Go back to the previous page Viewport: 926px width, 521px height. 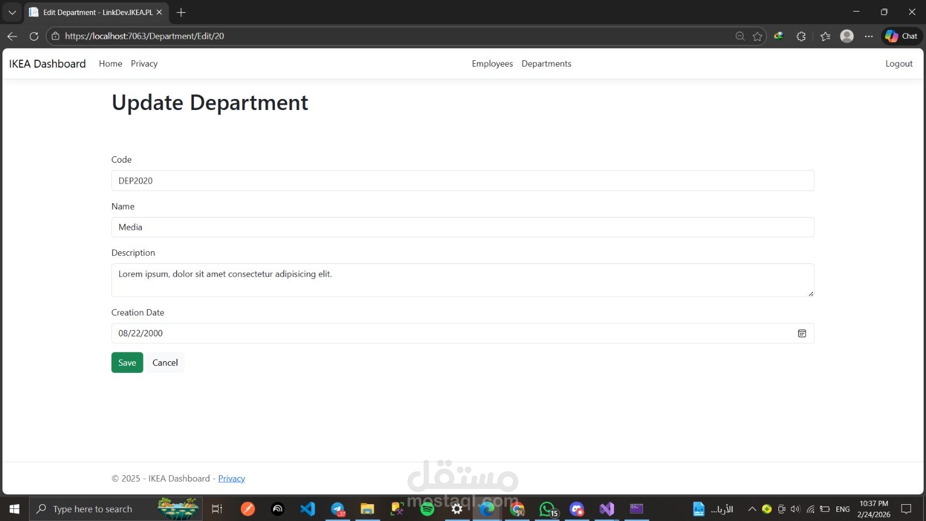click(12, 36)
